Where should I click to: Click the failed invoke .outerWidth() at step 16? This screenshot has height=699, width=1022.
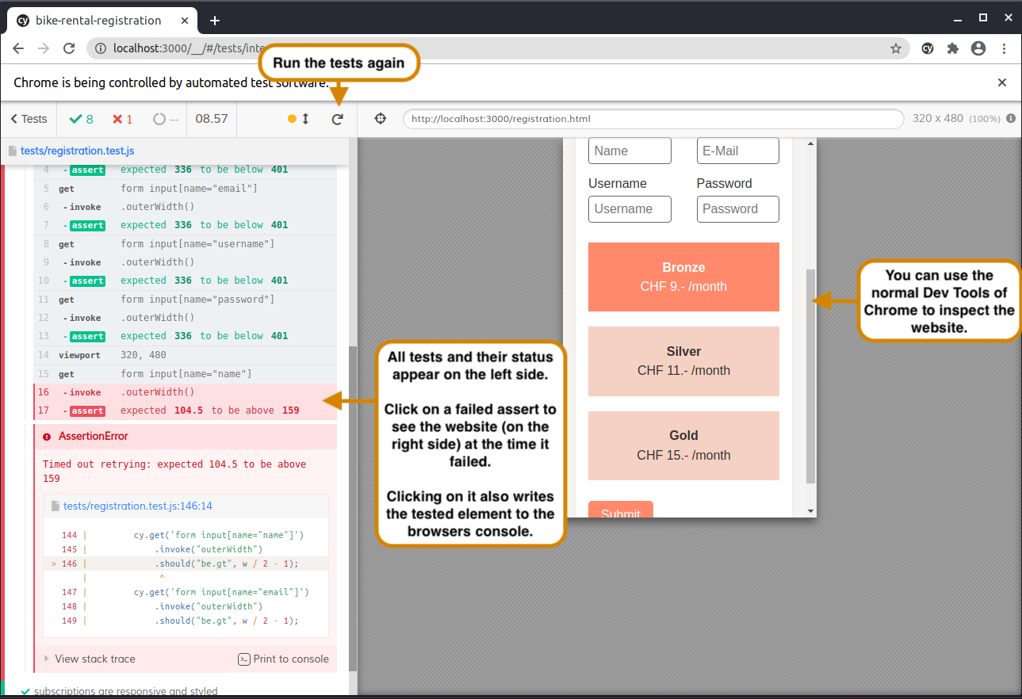pyautogui.click(x=186, y=392)
